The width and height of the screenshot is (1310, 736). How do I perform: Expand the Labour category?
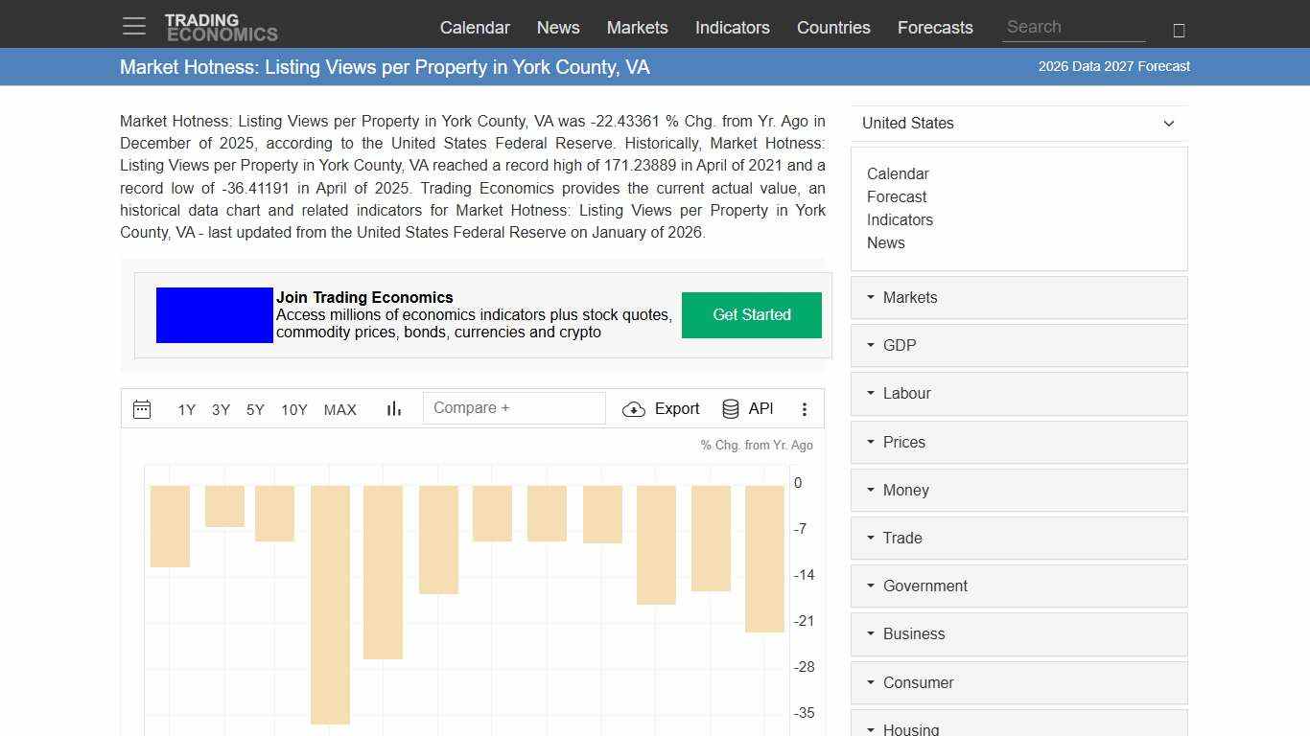coord(906,393)
